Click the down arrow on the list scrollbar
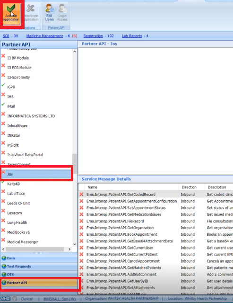 click(75, 244)
